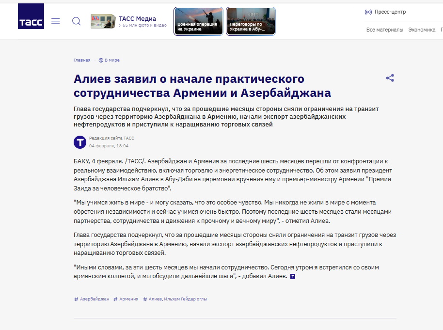The width and height of the screenshot is (443, 330).
Task: Click the Пресс-центр broadcast icon
Action: [368, 12]
